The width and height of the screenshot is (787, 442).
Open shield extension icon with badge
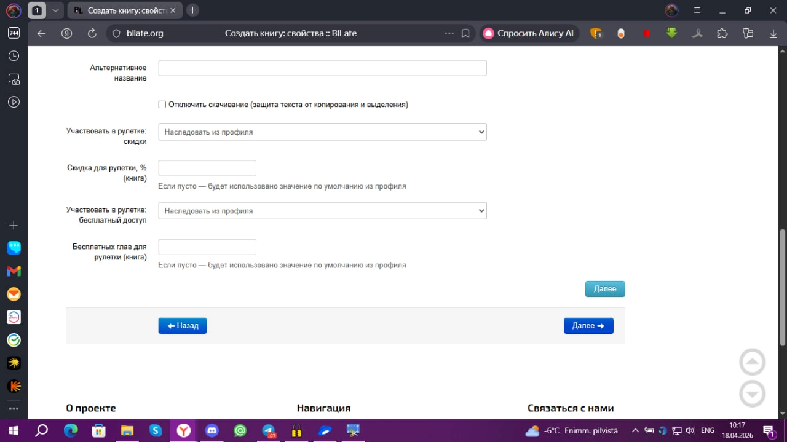coord(596,34)
